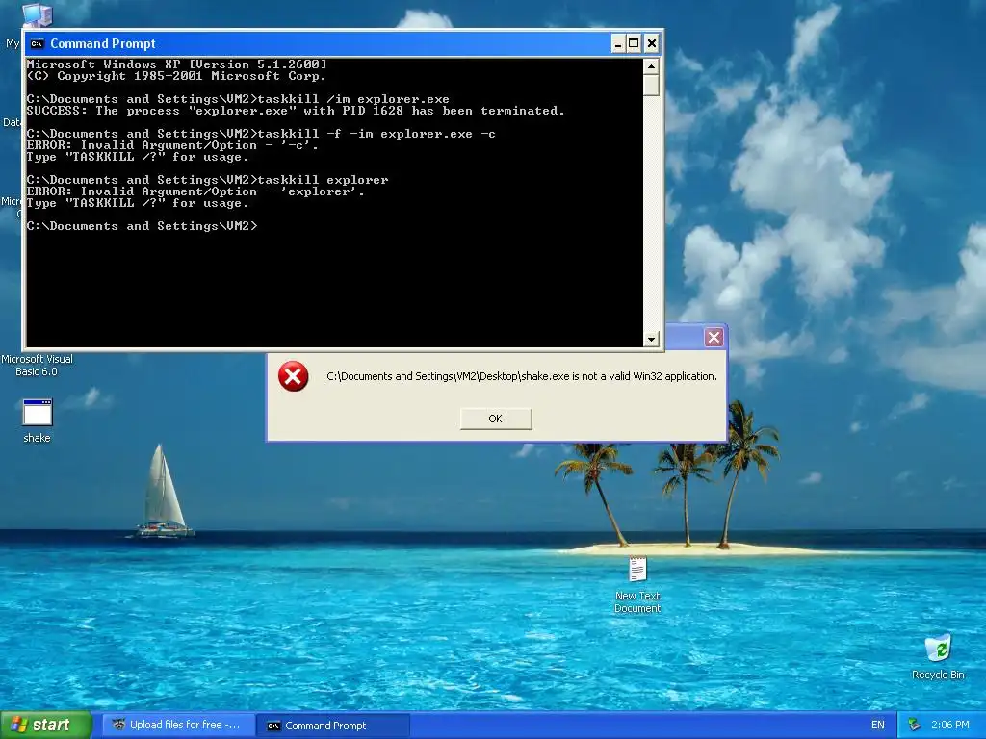The image size is (986, 739).
Task: Open the Command Prompt title bar system icon
Action: tap(38, 43)
